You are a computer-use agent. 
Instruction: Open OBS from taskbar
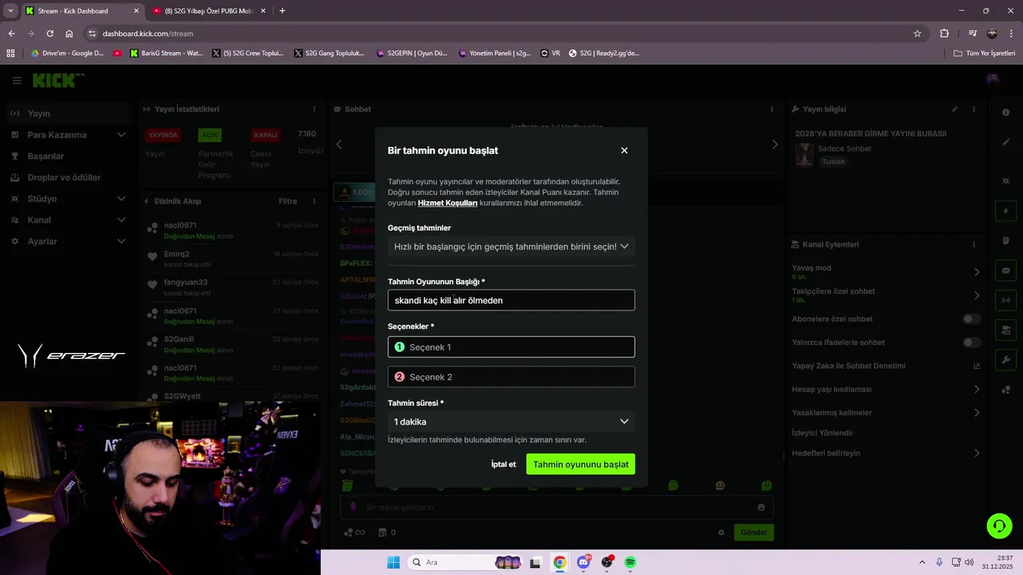(607, 562)
